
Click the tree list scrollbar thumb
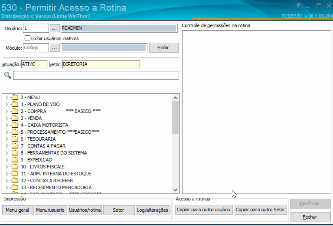(175, 118)
